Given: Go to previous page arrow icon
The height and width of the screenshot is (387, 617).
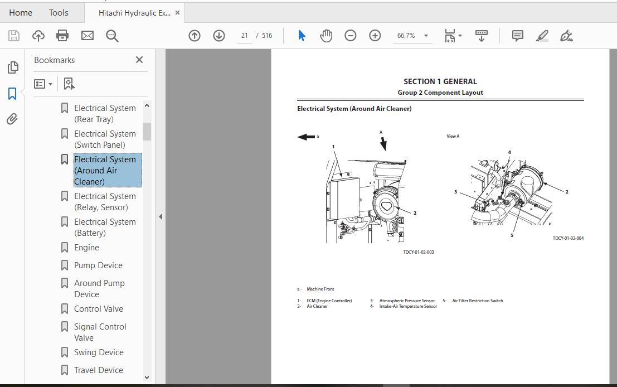Looking at the screenshot, I should point(195,36).
